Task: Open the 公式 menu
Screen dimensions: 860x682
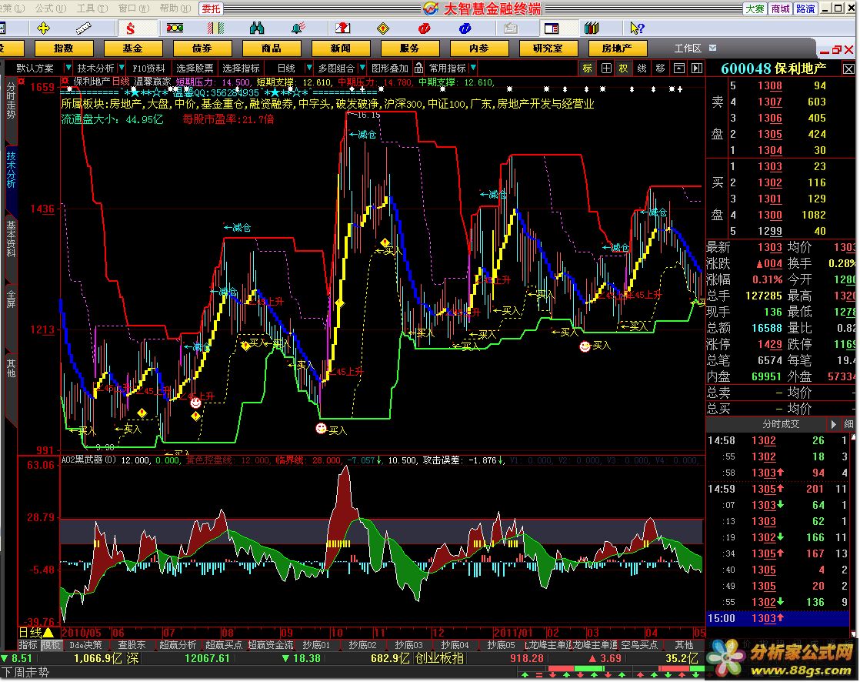Action: pyautogui.click(x=51, y=8)
